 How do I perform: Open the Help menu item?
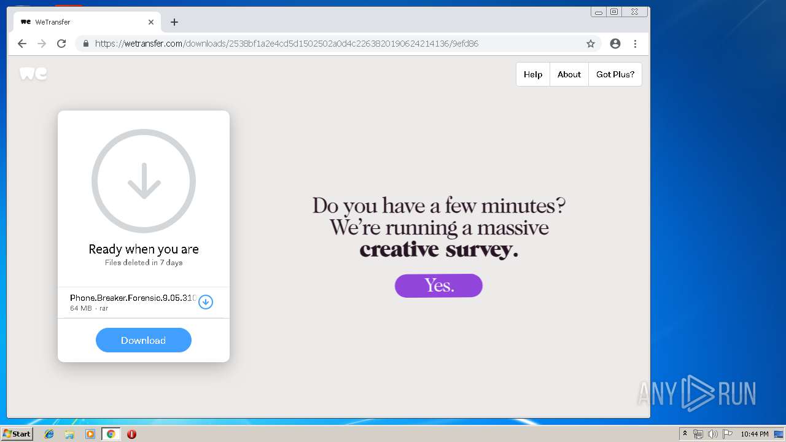tap(533, 74)
